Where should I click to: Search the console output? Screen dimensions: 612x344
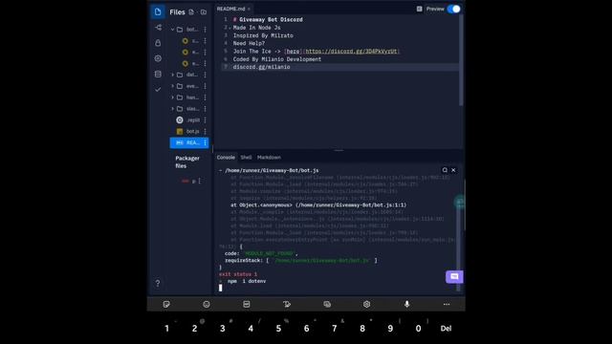pos(445,170)
